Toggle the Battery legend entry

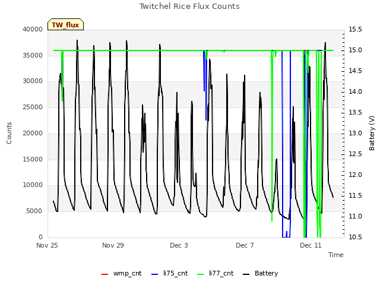click(x=260, y=273)
